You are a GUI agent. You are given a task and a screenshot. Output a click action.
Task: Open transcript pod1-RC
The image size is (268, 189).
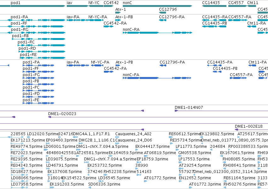pos(26,42)
